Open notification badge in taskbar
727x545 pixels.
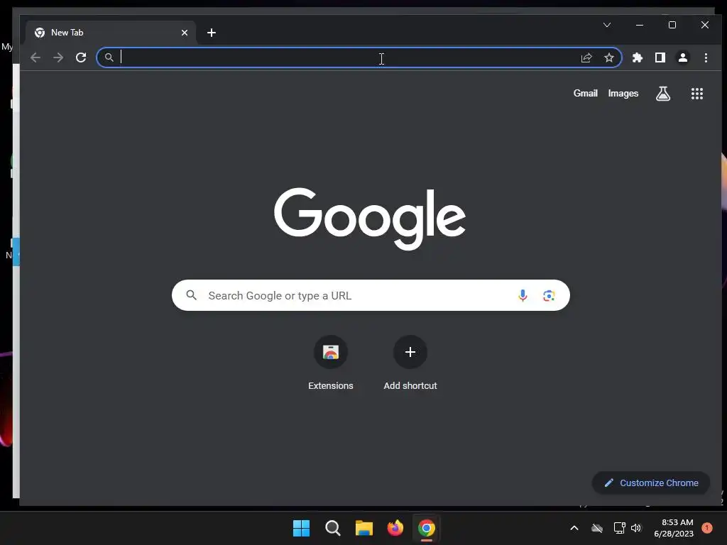pyautogui.click(x=707, y=528)
